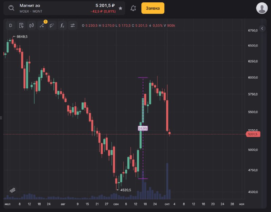Click the окт date axis label

[x=167, y=204]
